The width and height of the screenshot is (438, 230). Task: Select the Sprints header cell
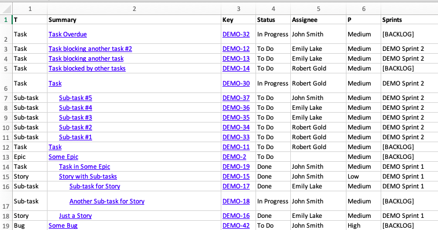[x=409, y=20]
